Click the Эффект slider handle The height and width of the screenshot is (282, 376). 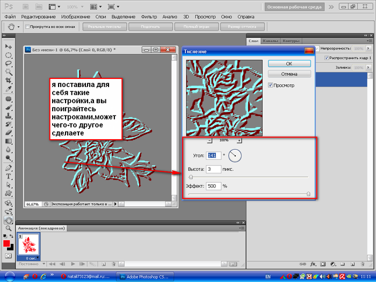tap(309, 194)
